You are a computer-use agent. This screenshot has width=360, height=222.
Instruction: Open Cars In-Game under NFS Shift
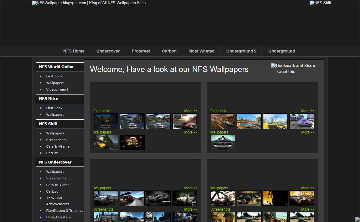click(x=58, y=146)
